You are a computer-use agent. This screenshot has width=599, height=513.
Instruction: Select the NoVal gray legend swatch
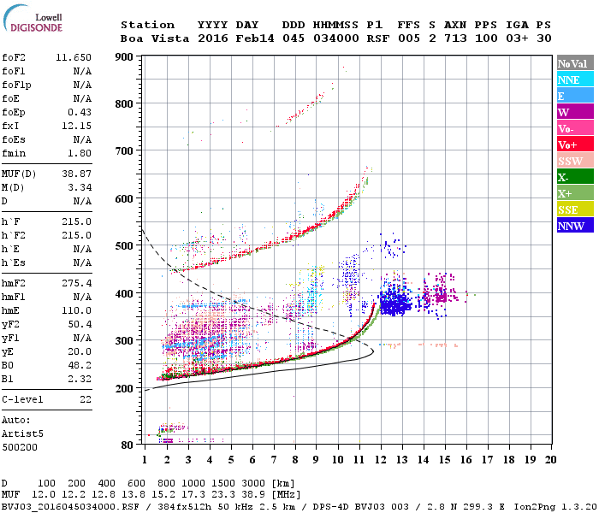(575, 63)
